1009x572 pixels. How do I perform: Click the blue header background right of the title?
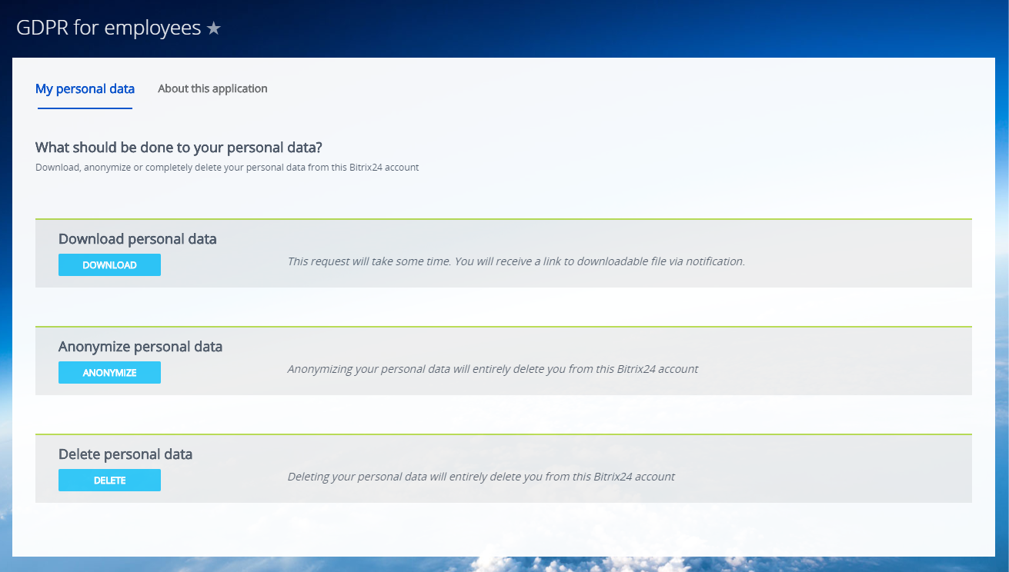point(616,28)
